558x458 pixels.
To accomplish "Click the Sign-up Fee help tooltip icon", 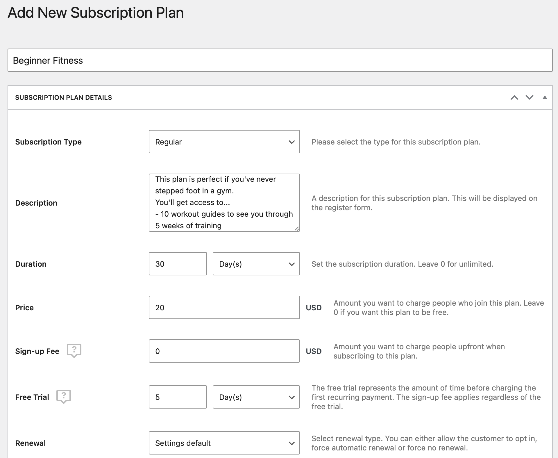I will 74,351.
